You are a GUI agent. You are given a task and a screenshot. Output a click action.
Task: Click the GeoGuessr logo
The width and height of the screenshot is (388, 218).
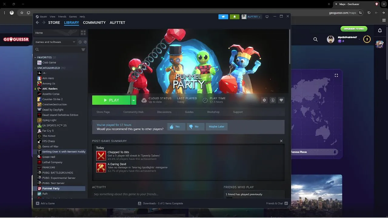[16, 39]
